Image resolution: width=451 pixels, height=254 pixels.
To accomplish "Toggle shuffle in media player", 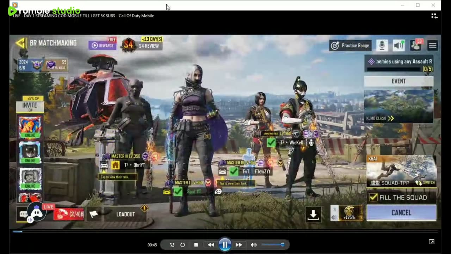I will click(172, 245).
